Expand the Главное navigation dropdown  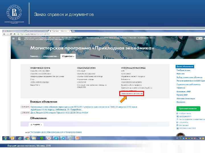35,56
